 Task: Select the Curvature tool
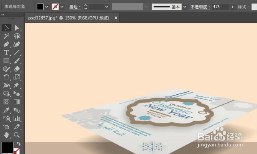point(17,44)
